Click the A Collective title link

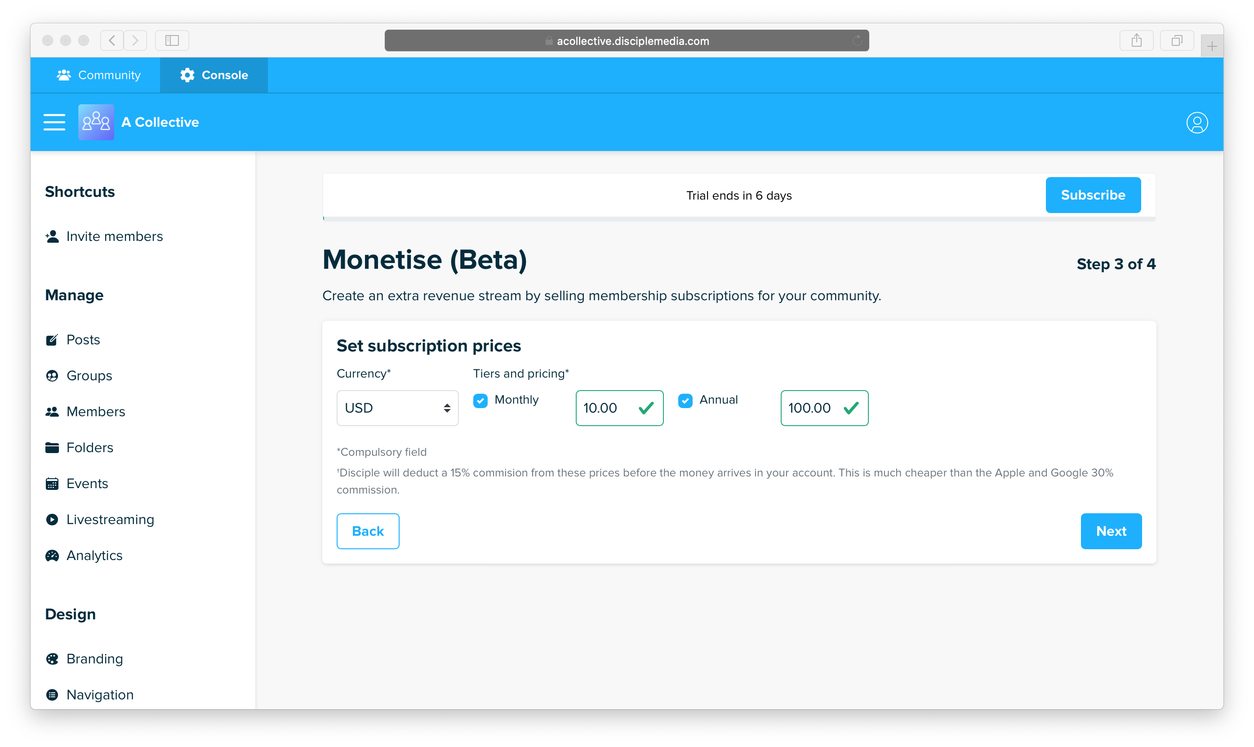(x=160, y=122)
